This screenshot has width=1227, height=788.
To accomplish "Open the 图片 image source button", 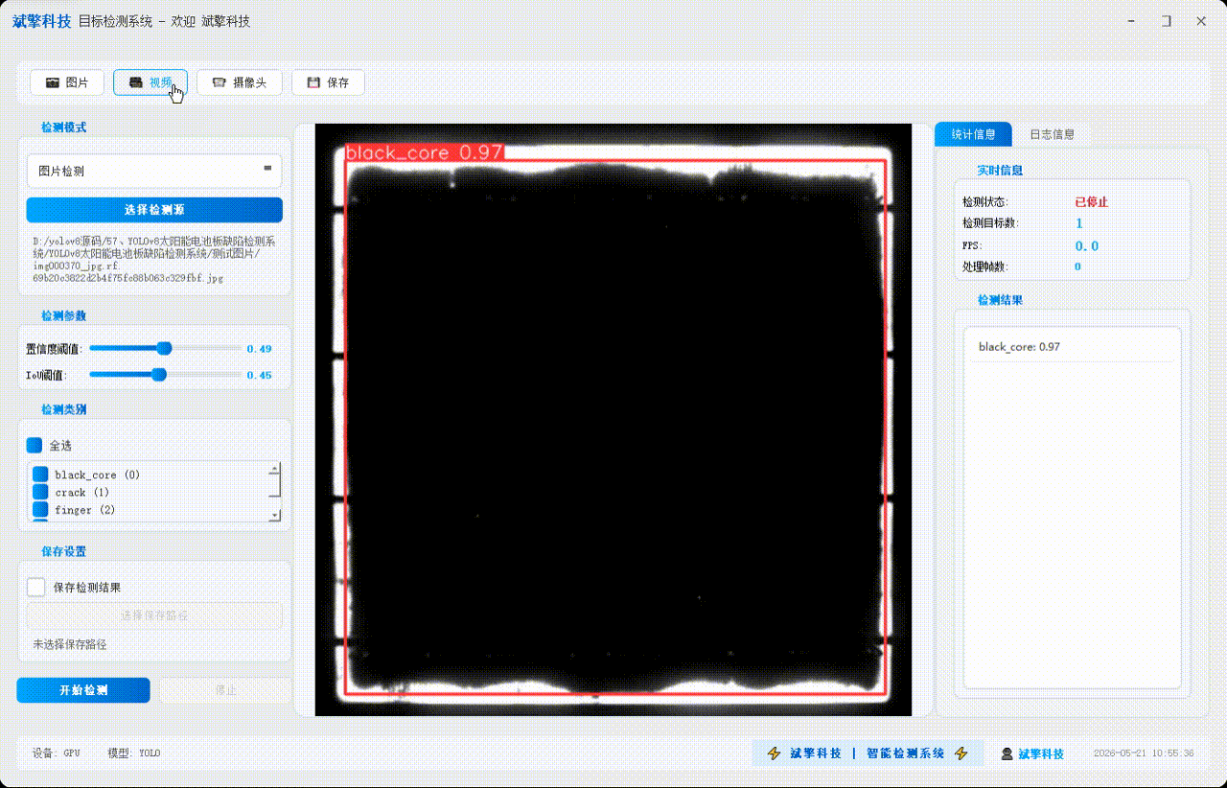I will click(66, 82).
